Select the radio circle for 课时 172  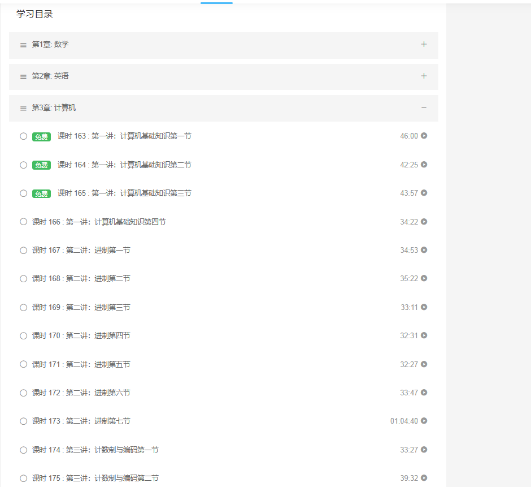23,393
